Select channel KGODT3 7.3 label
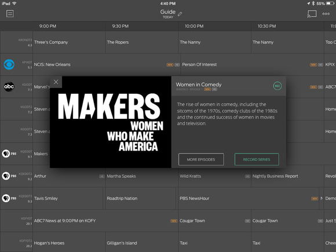 (x=26, y=132)
